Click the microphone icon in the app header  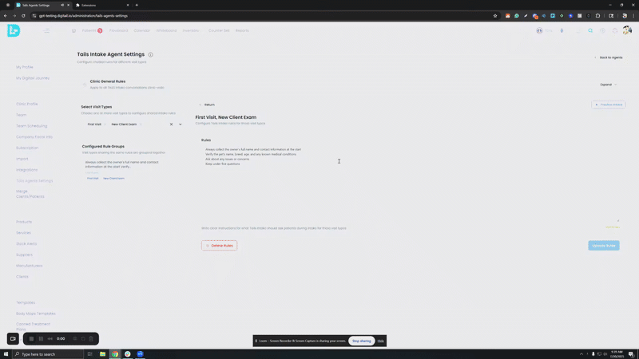coord(562,30)
